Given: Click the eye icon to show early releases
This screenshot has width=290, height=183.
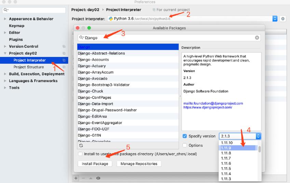Looking at the screenshot, I should tap(98, 178).
